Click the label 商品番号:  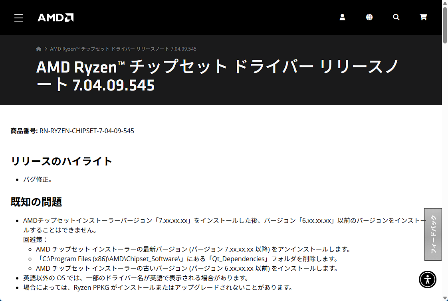click(24, 131)
